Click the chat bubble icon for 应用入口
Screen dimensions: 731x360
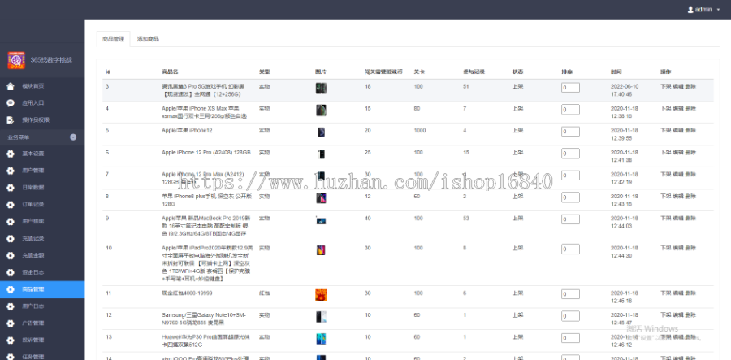point(11,103)
